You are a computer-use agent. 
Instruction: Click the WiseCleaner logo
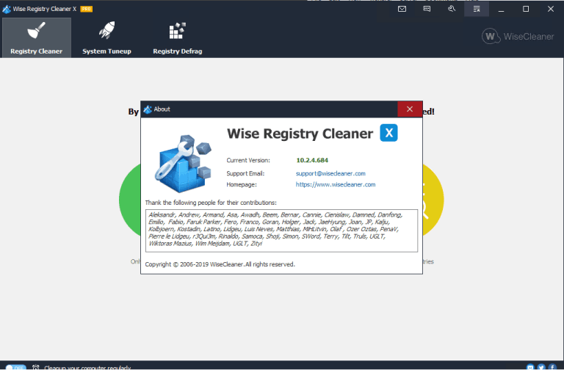point(518,36)
